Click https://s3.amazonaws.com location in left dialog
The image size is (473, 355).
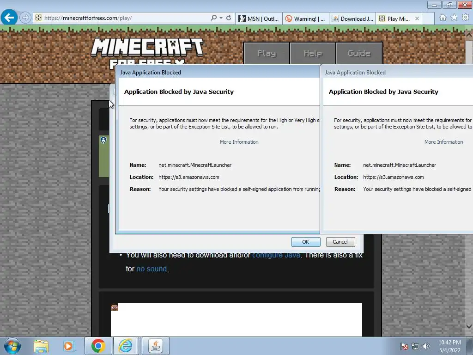coord(189,177)
